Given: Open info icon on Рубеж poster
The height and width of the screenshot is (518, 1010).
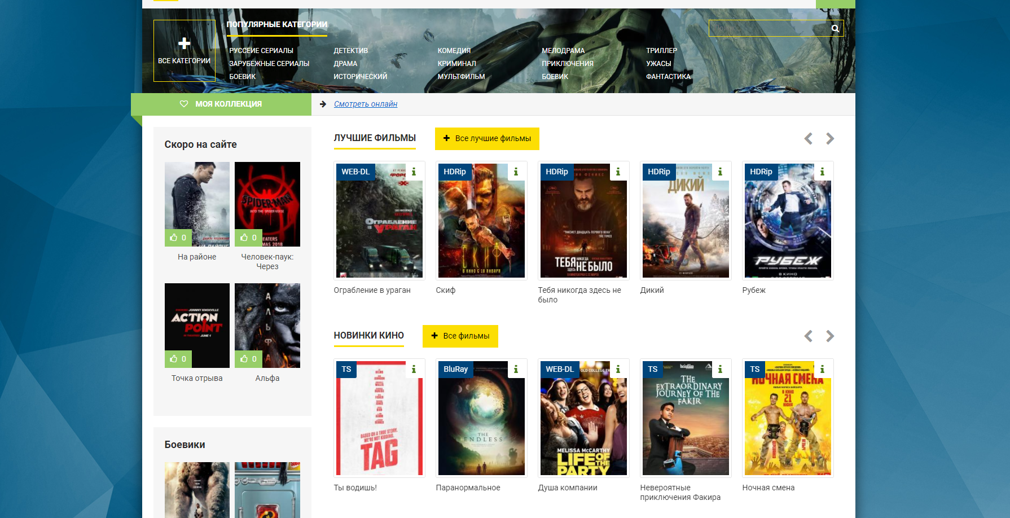Looking at the screenshot, I should (822, 172).
